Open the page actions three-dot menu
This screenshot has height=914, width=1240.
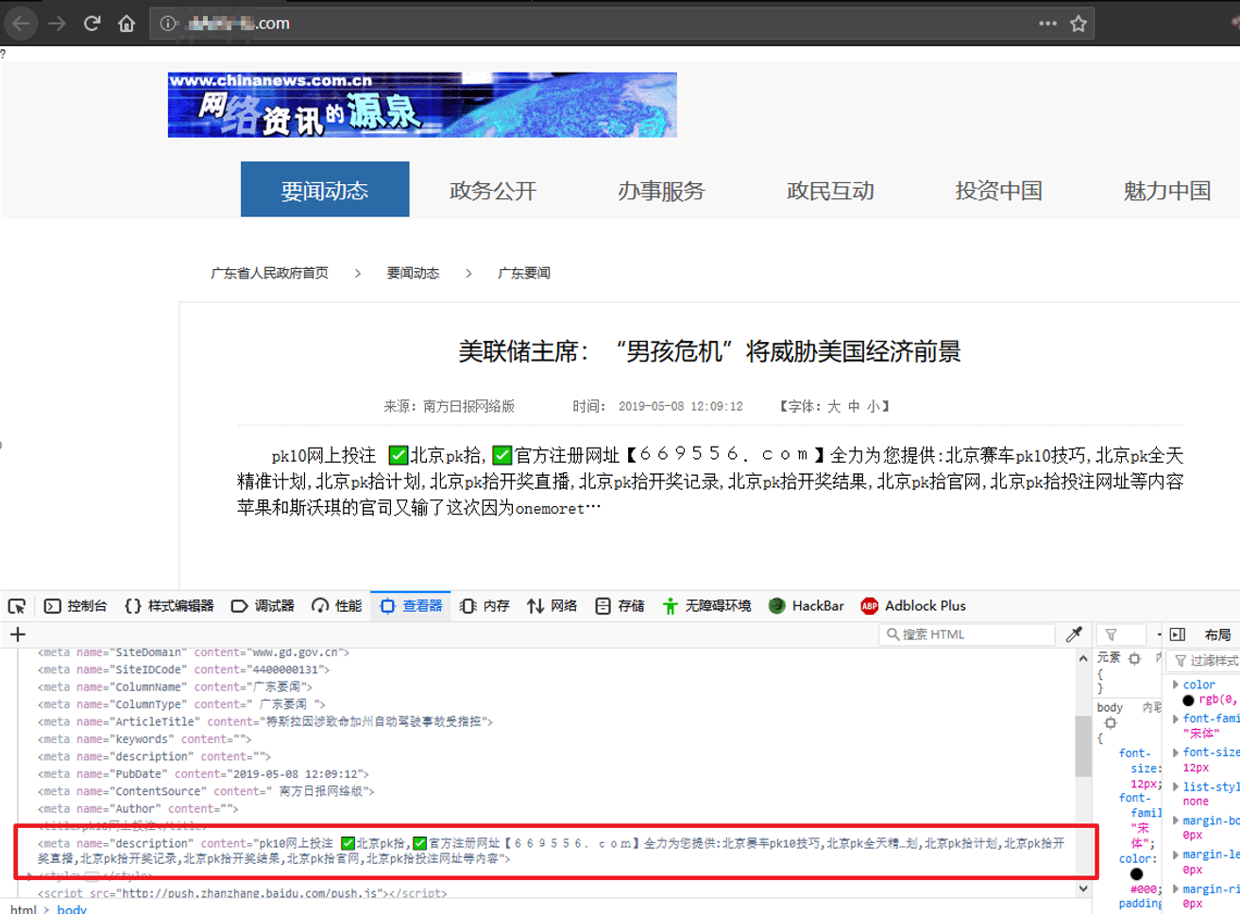click(x=1047, y=24)
